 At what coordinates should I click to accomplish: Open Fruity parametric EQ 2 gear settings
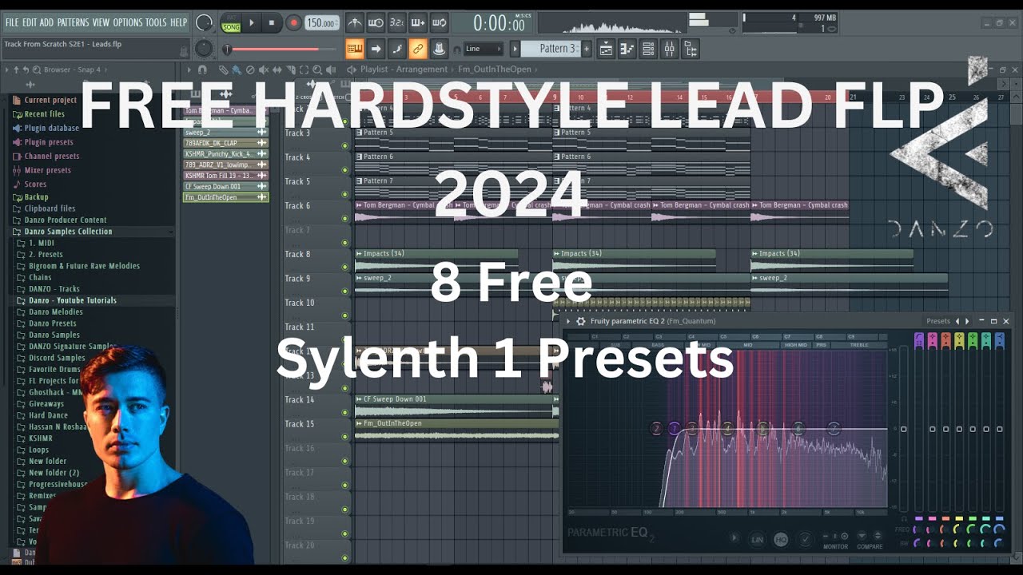pyautogui.click(x=581, y=321)
